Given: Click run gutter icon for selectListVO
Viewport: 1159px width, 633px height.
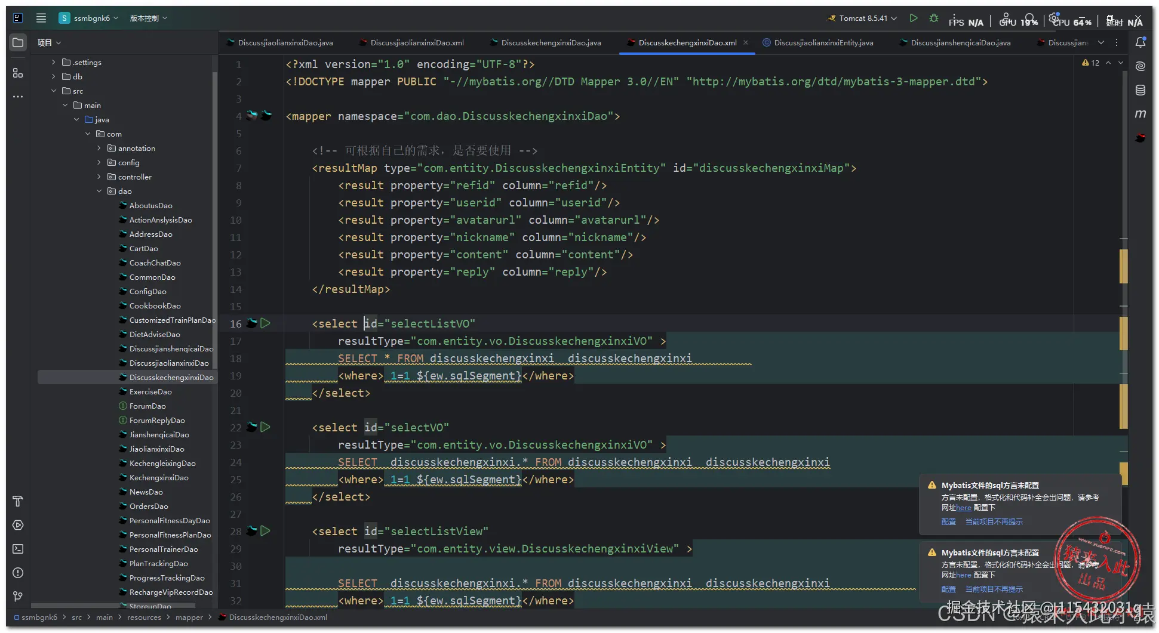Looking at the screenshot, I should 266,323.
